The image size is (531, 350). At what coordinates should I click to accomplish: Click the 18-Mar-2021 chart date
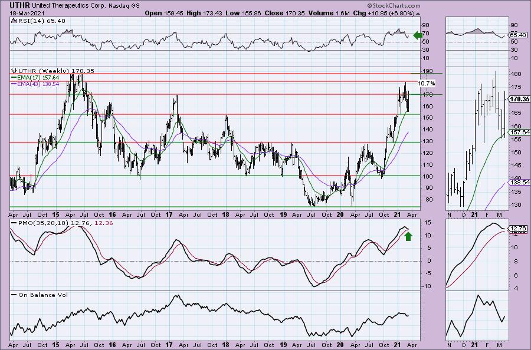tap(27, 13)
